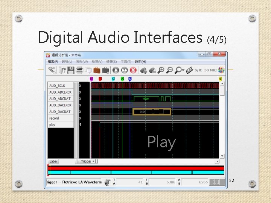Open the 說明(H) menu
This screenshot has height=203, width=271.
pos(140,62)
